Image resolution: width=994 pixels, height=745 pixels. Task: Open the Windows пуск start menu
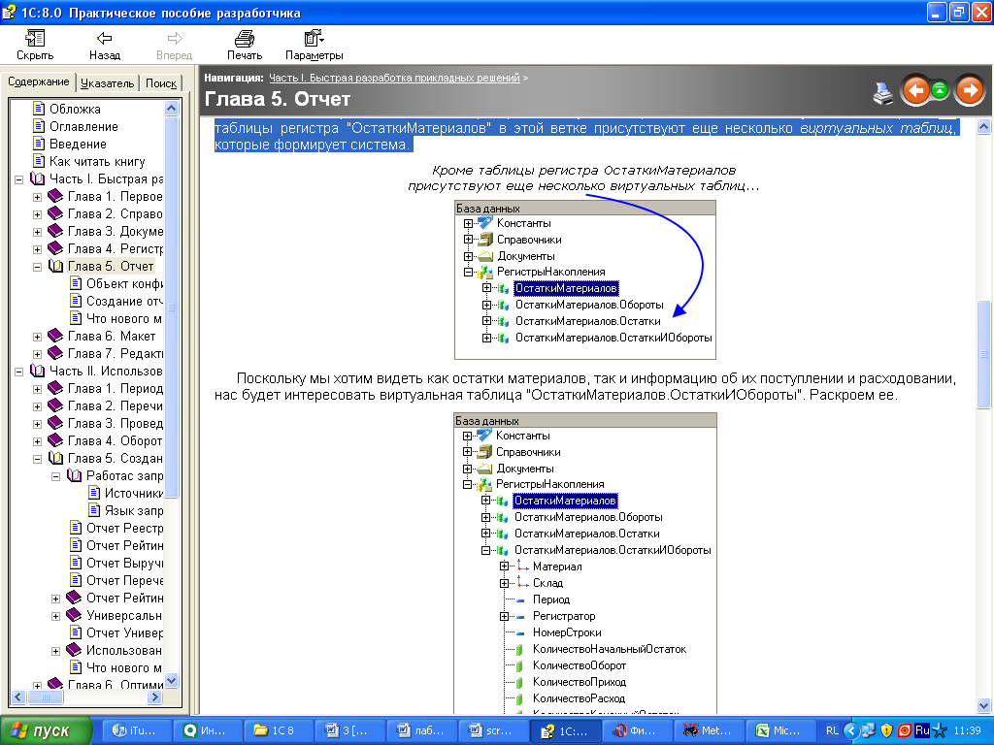tap(47, 730)
